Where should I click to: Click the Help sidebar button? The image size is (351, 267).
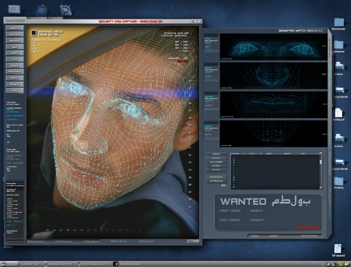point(15,91)
